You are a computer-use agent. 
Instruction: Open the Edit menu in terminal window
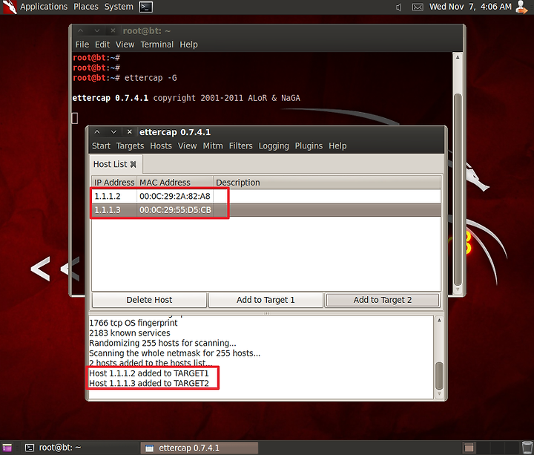tap(102, 45)
